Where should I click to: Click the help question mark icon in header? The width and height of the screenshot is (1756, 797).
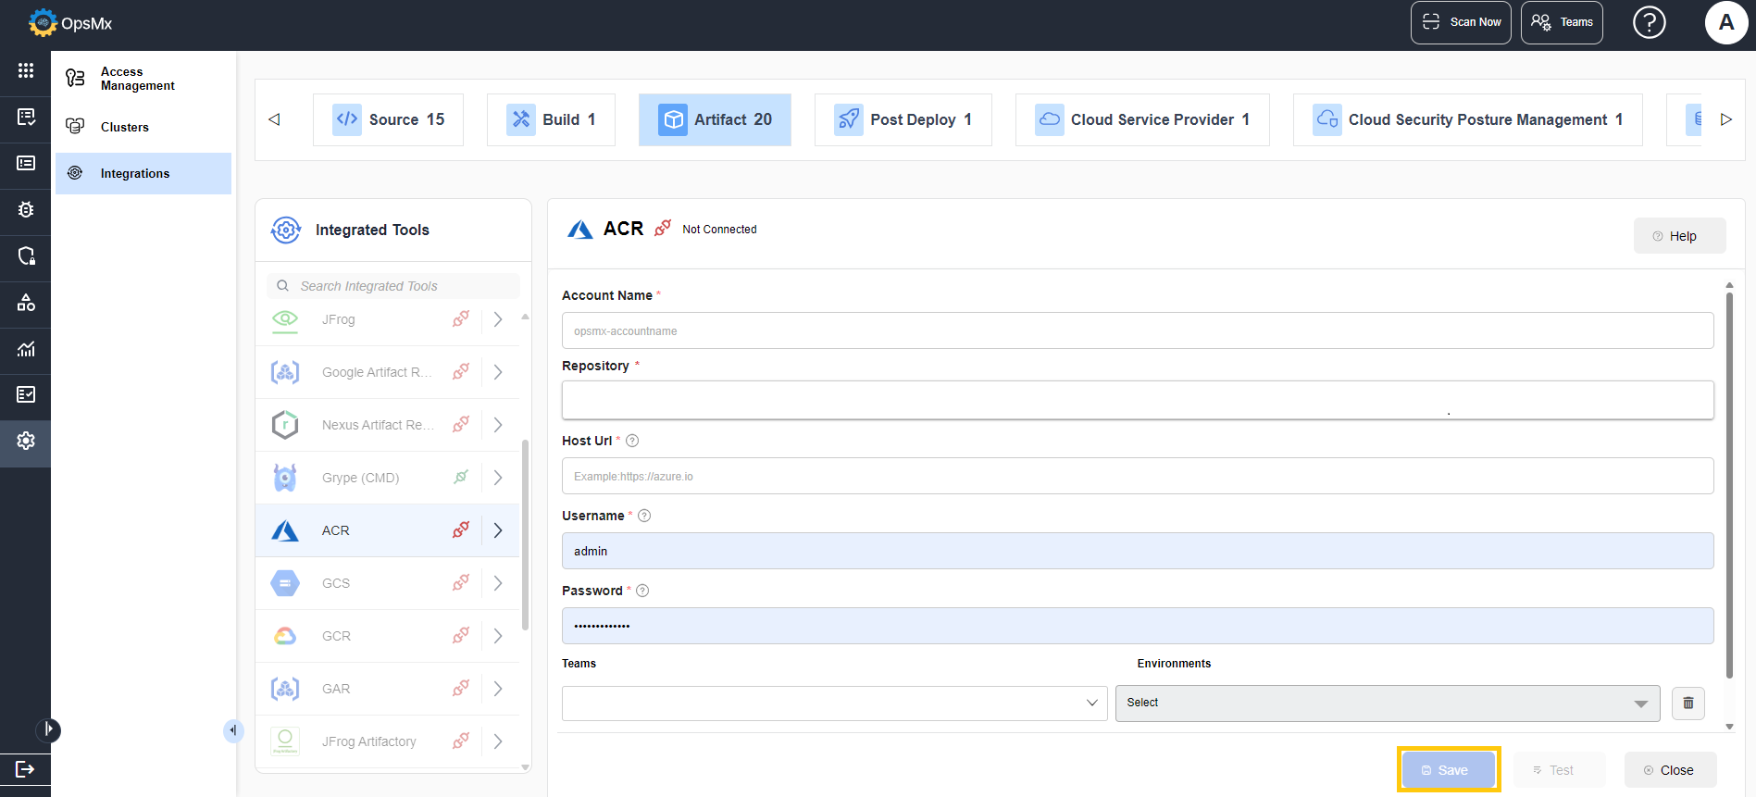(1649, 22)
